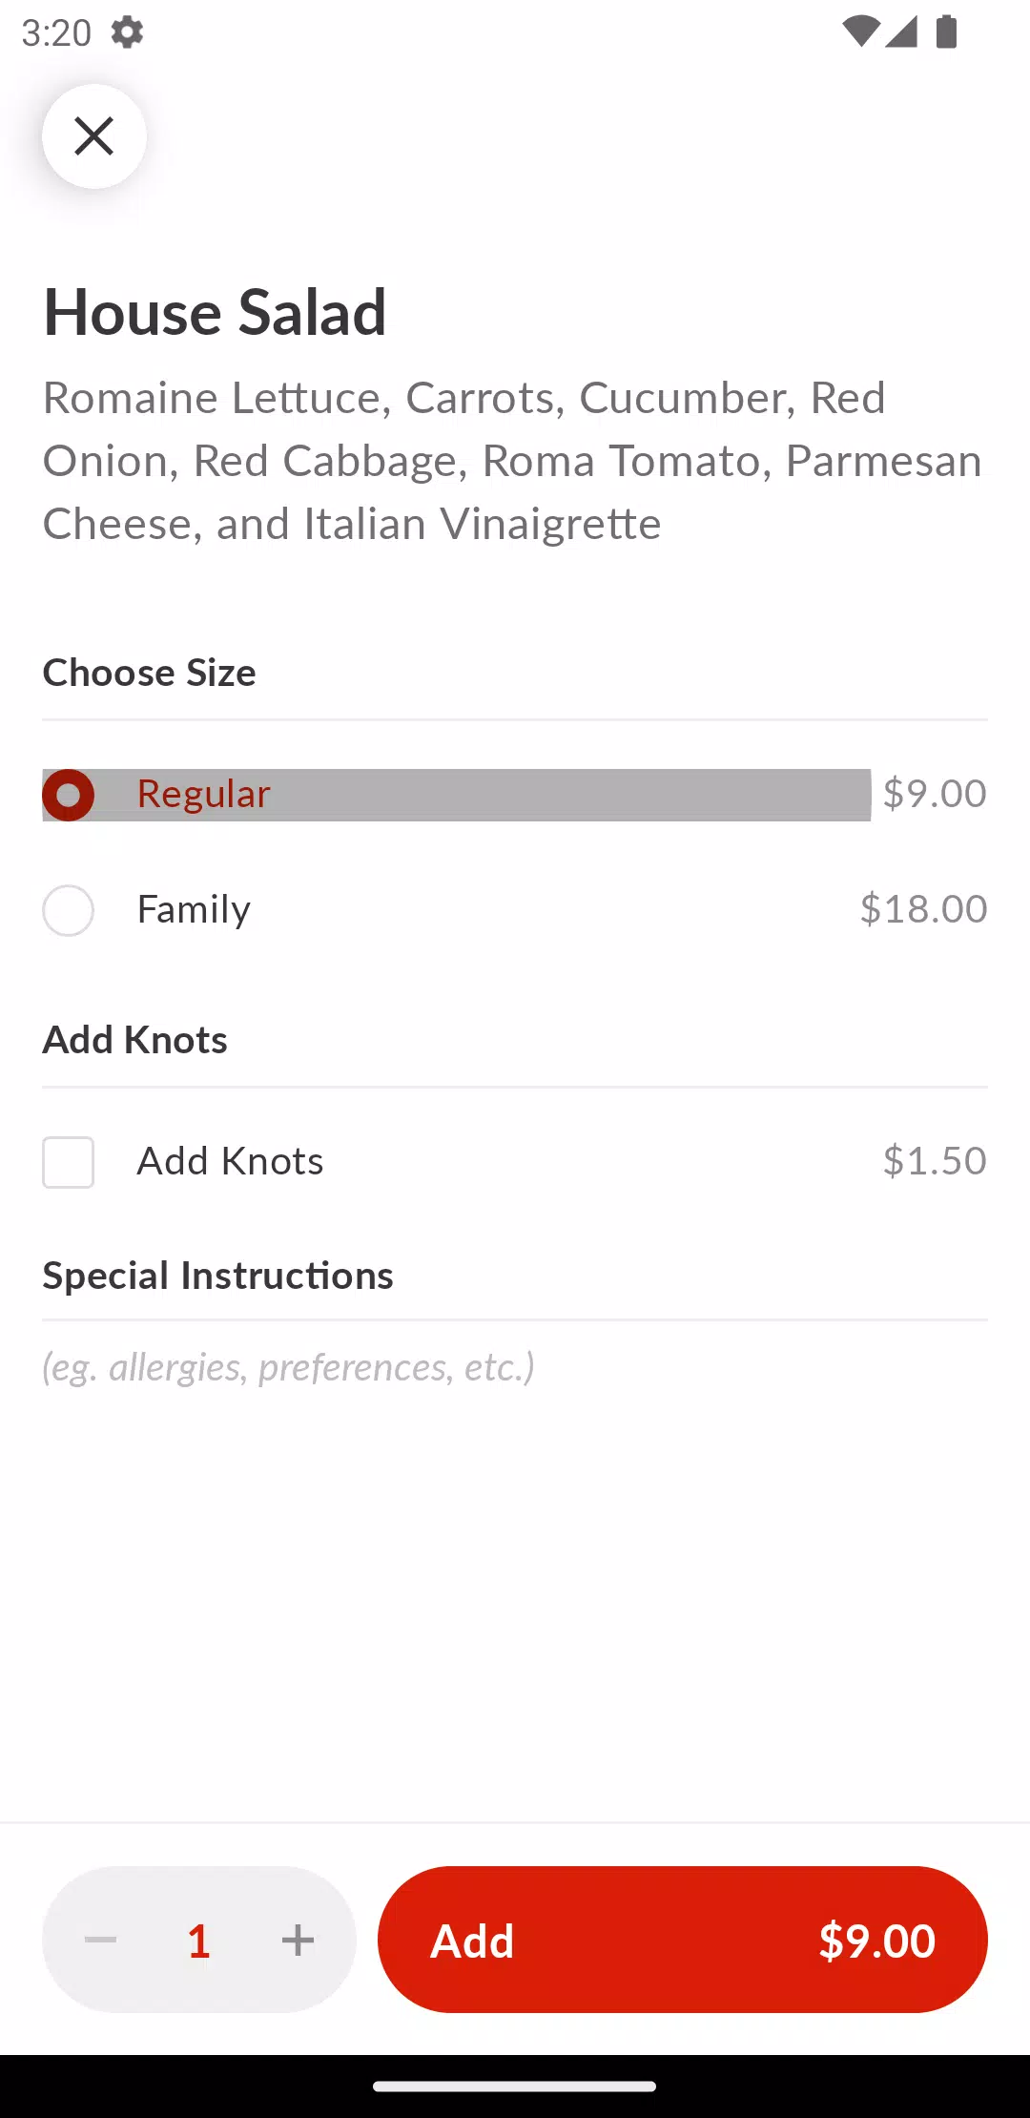Tap the $1.50 knots price
The image size is (1030, 2118).
coord(935,1161)
